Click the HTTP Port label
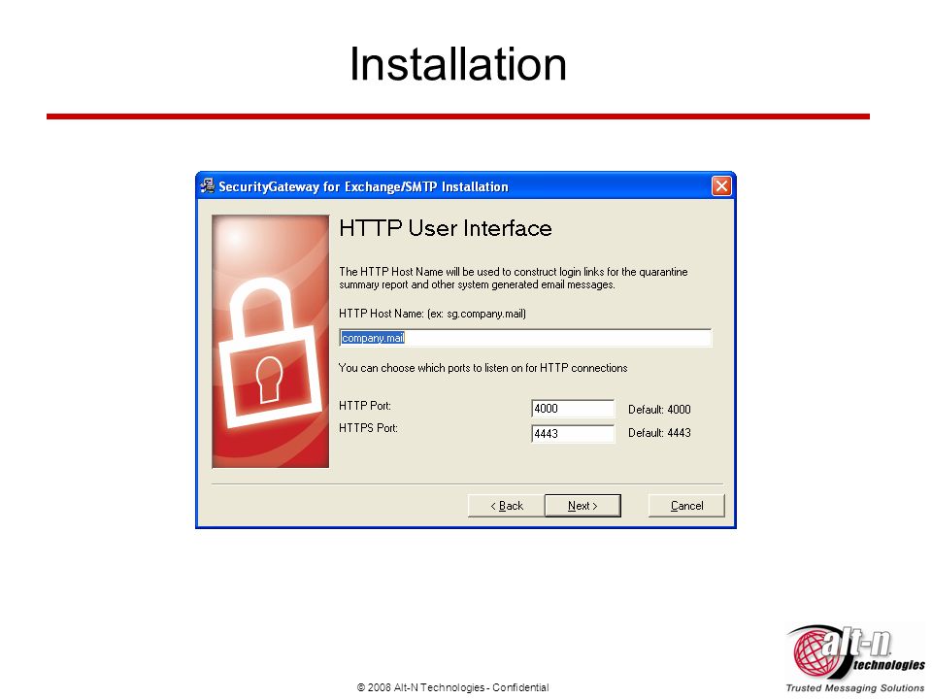Viewport: 932px width, 699px height. 365,406
